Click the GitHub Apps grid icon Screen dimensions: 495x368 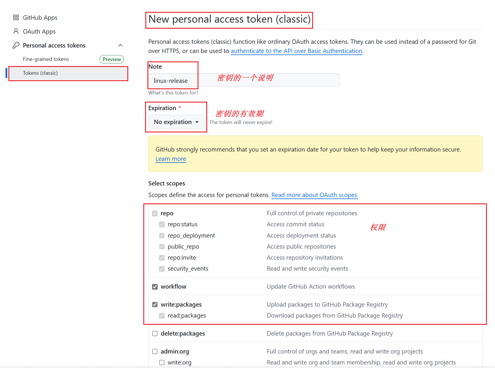[16, 18]
